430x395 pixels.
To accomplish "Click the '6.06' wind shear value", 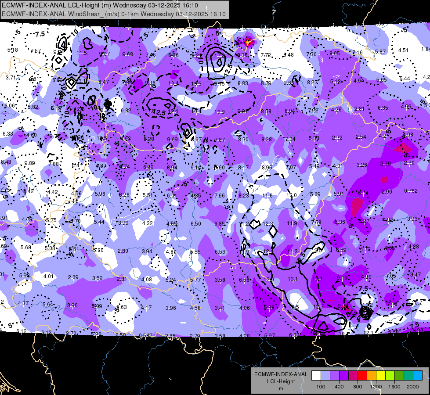I will coord(10,105).
